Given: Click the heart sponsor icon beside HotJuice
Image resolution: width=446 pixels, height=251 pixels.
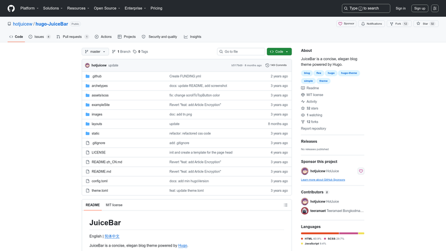Looking at the screenshot, I should coord(361,171).
